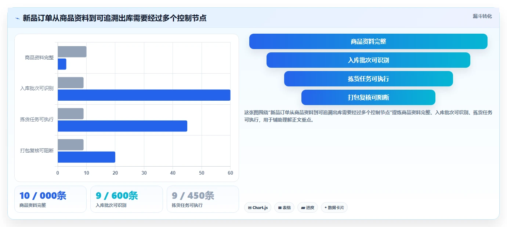Click the x-axis tick label 60
The height and width of the screenshot is (227, 507).
coord(230,173)
